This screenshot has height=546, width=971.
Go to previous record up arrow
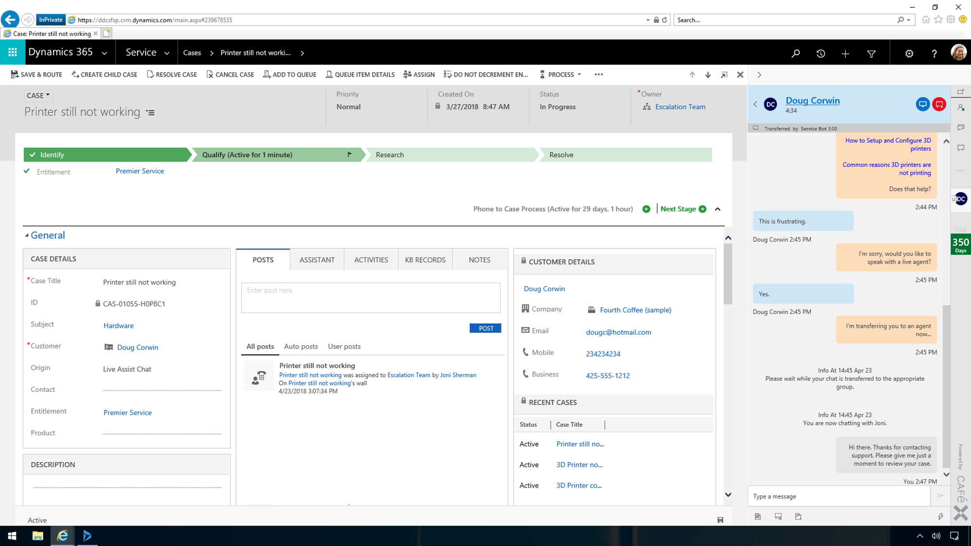point(692,75)
